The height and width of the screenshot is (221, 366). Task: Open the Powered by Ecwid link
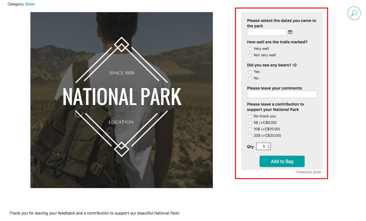pyautogui.click(x=309, y=172)
